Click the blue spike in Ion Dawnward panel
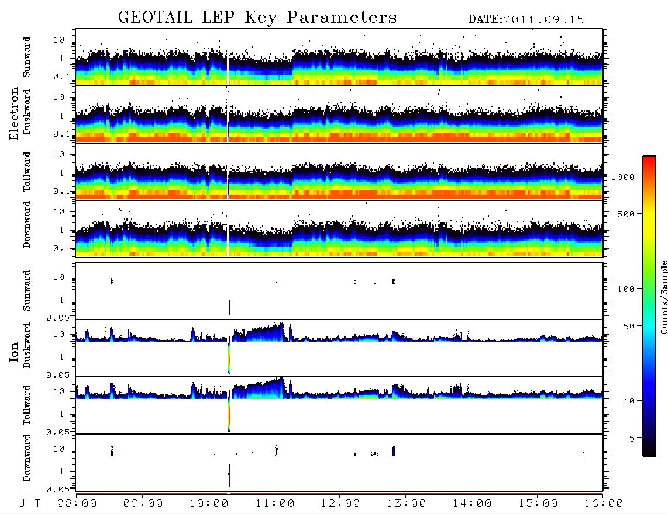668x514 pixels. (x=230, y=475)
